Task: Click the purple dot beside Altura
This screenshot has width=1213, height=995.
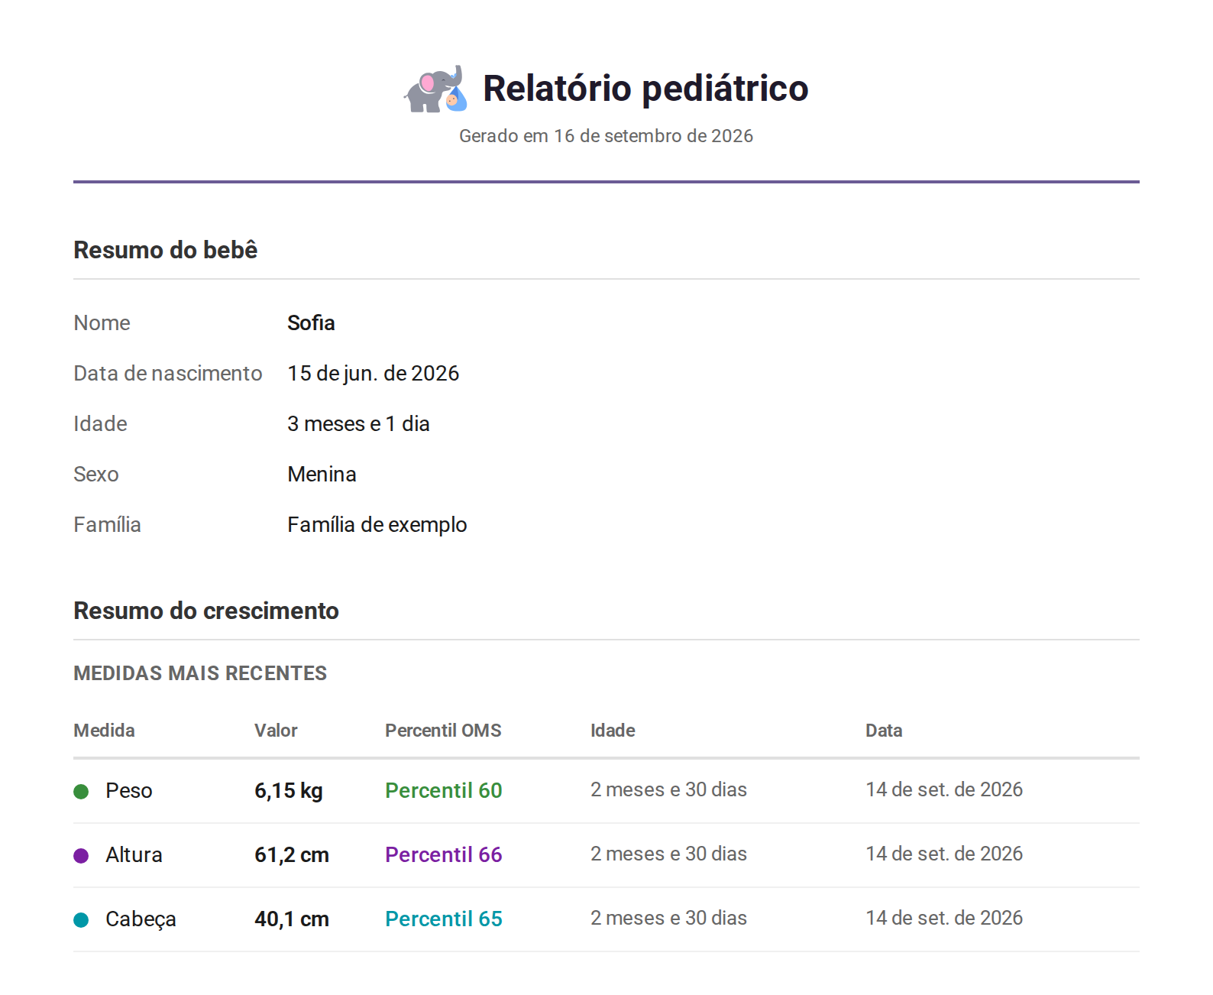Action: [x=81, y=855]
